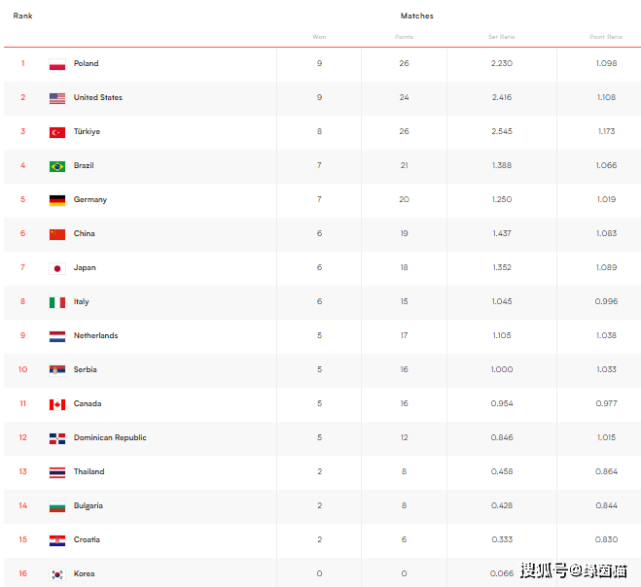The width and height of the screenshot is (641, 587).
Task: Sort by the Won column header
Action: click(319, 37)
